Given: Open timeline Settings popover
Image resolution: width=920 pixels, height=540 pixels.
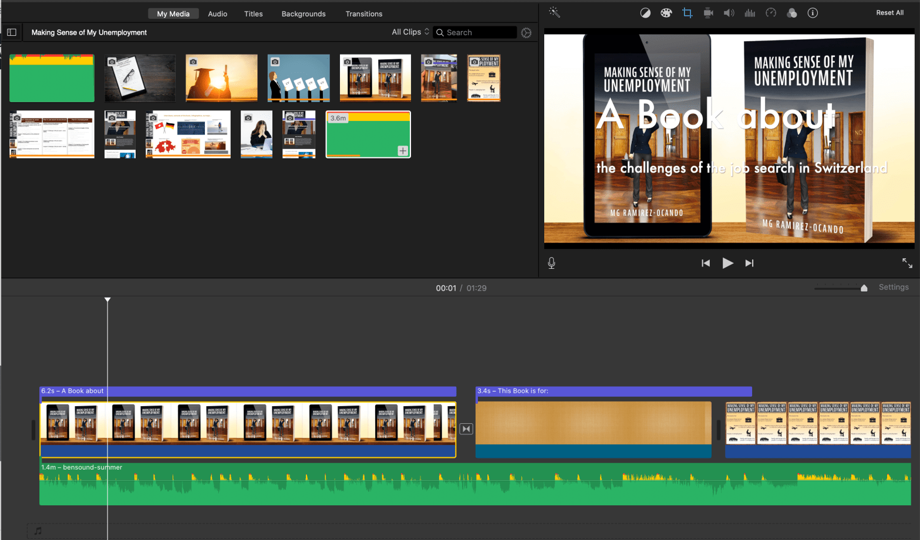Looking at the screenshot, I should [893, 287].
